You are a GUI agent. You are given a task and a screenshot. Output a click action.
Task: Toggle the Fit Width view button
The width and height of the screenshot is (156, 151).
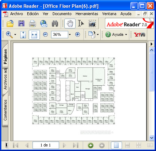(x=34, y=35)
